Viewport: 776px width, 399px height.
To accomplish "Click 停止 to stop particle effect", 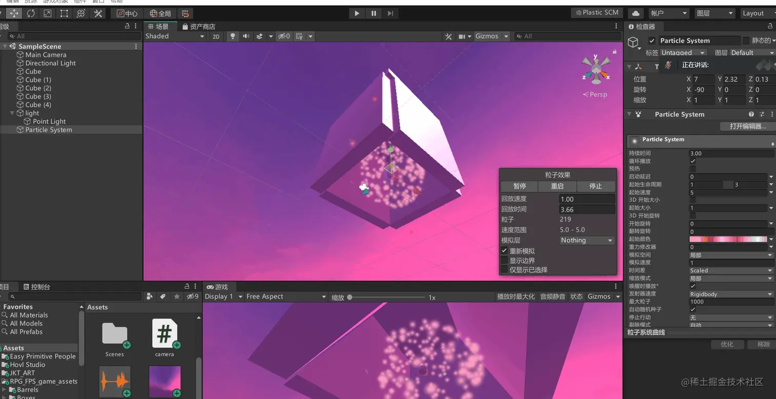I will [x=595, y=186].
